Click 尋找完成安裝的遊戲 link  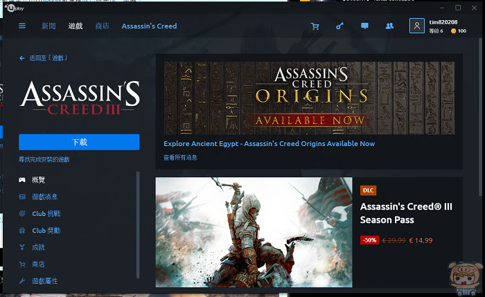[x=44, y=159]
